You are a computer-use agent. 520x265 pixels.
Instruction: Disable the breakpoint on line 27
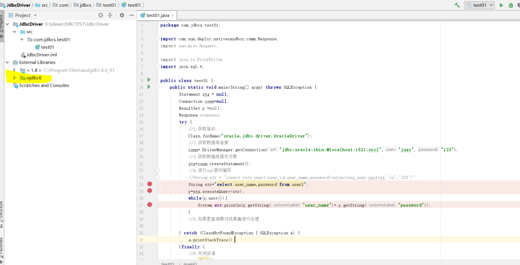click(150, 205)
